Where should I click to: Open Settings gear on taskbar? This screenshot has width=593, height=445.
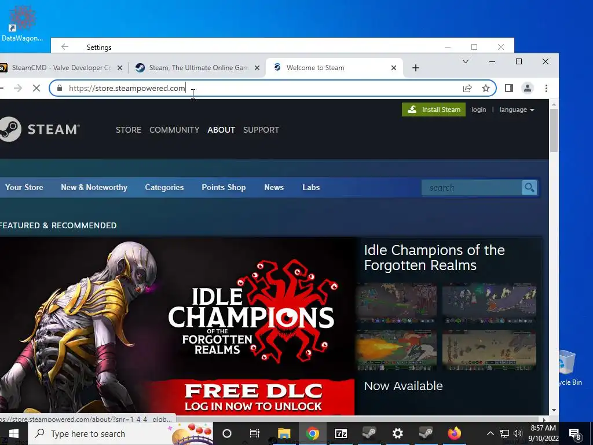(x=397, y=433)
